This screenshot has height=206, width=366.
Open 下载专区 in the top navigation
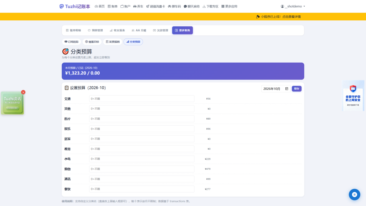pyautogui.click(x=210, y=6)
